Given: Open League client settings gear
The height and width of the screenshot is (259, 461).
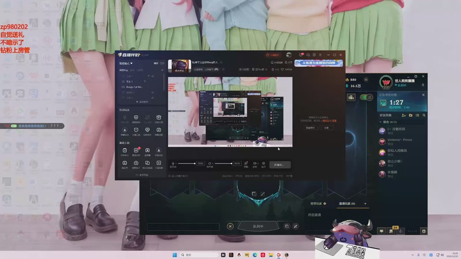Looking at the screenshot, I should (x=415, y=77).
